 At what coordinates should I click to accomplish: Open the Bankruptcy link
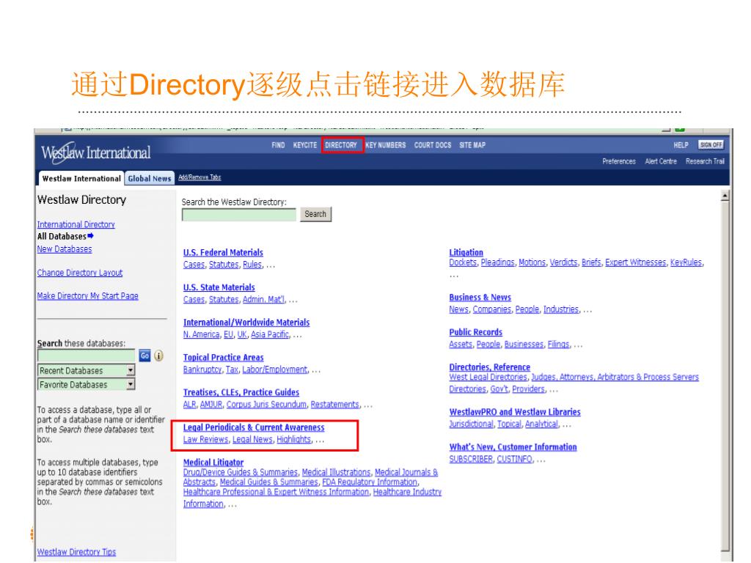(202, 369)
